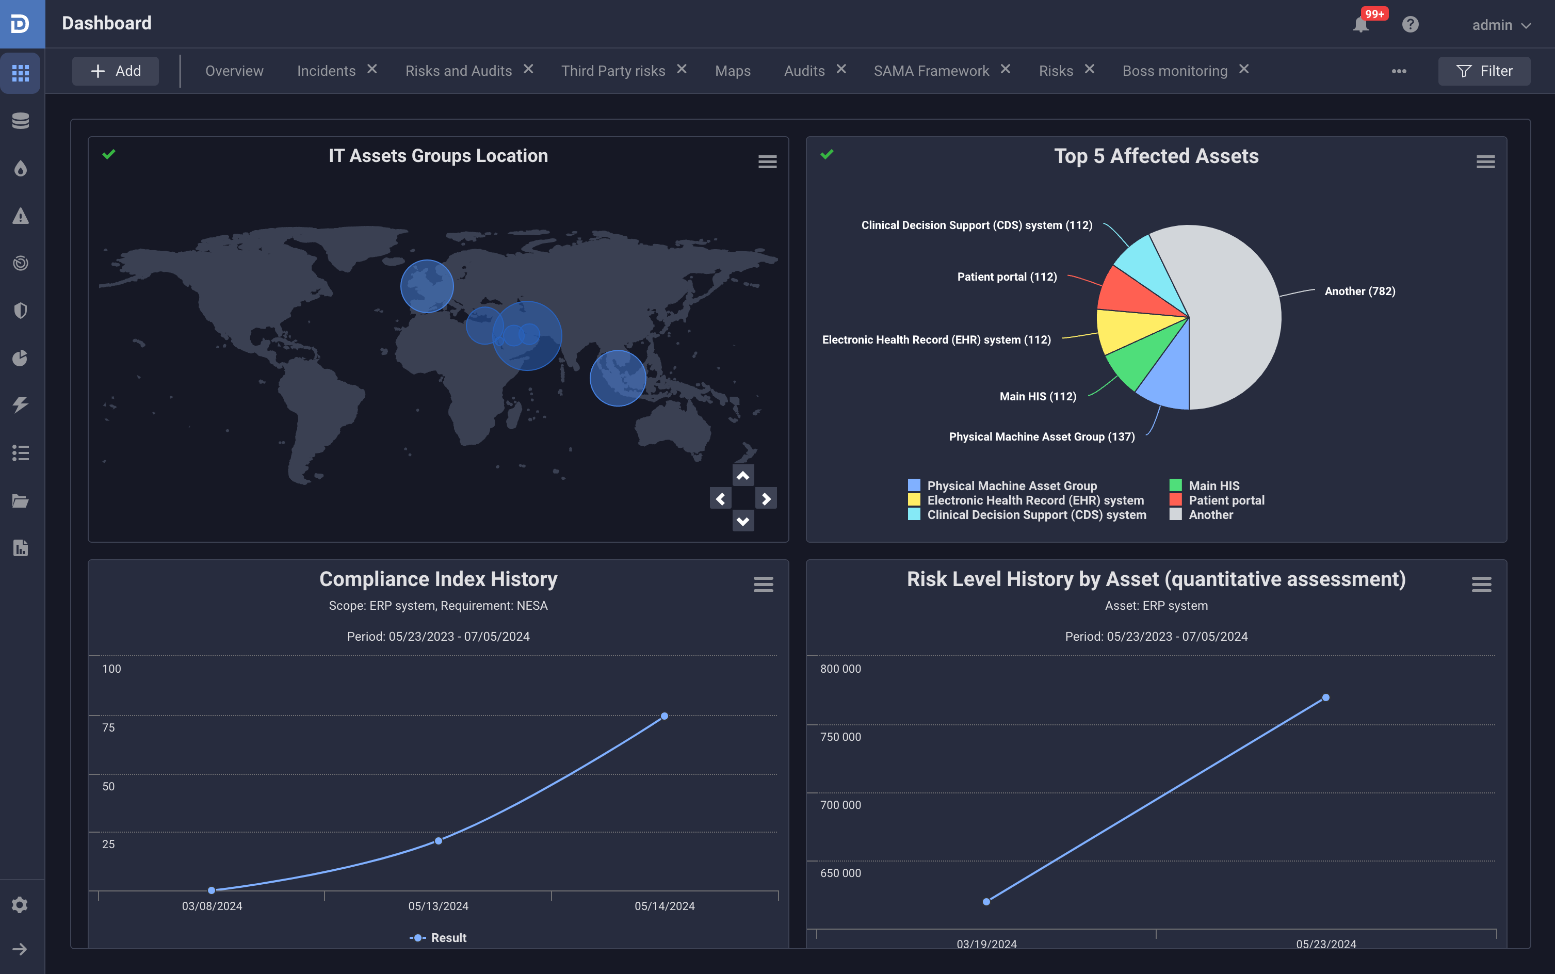Open the warning triangle sidebar icon

21,216
